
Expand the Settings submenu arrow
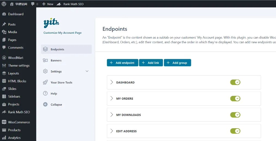point(87,71)
